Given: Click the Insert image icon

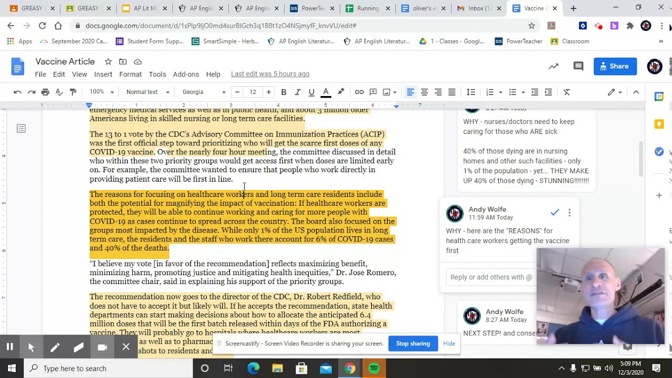Looking at the screenshot, I should 386,92.
